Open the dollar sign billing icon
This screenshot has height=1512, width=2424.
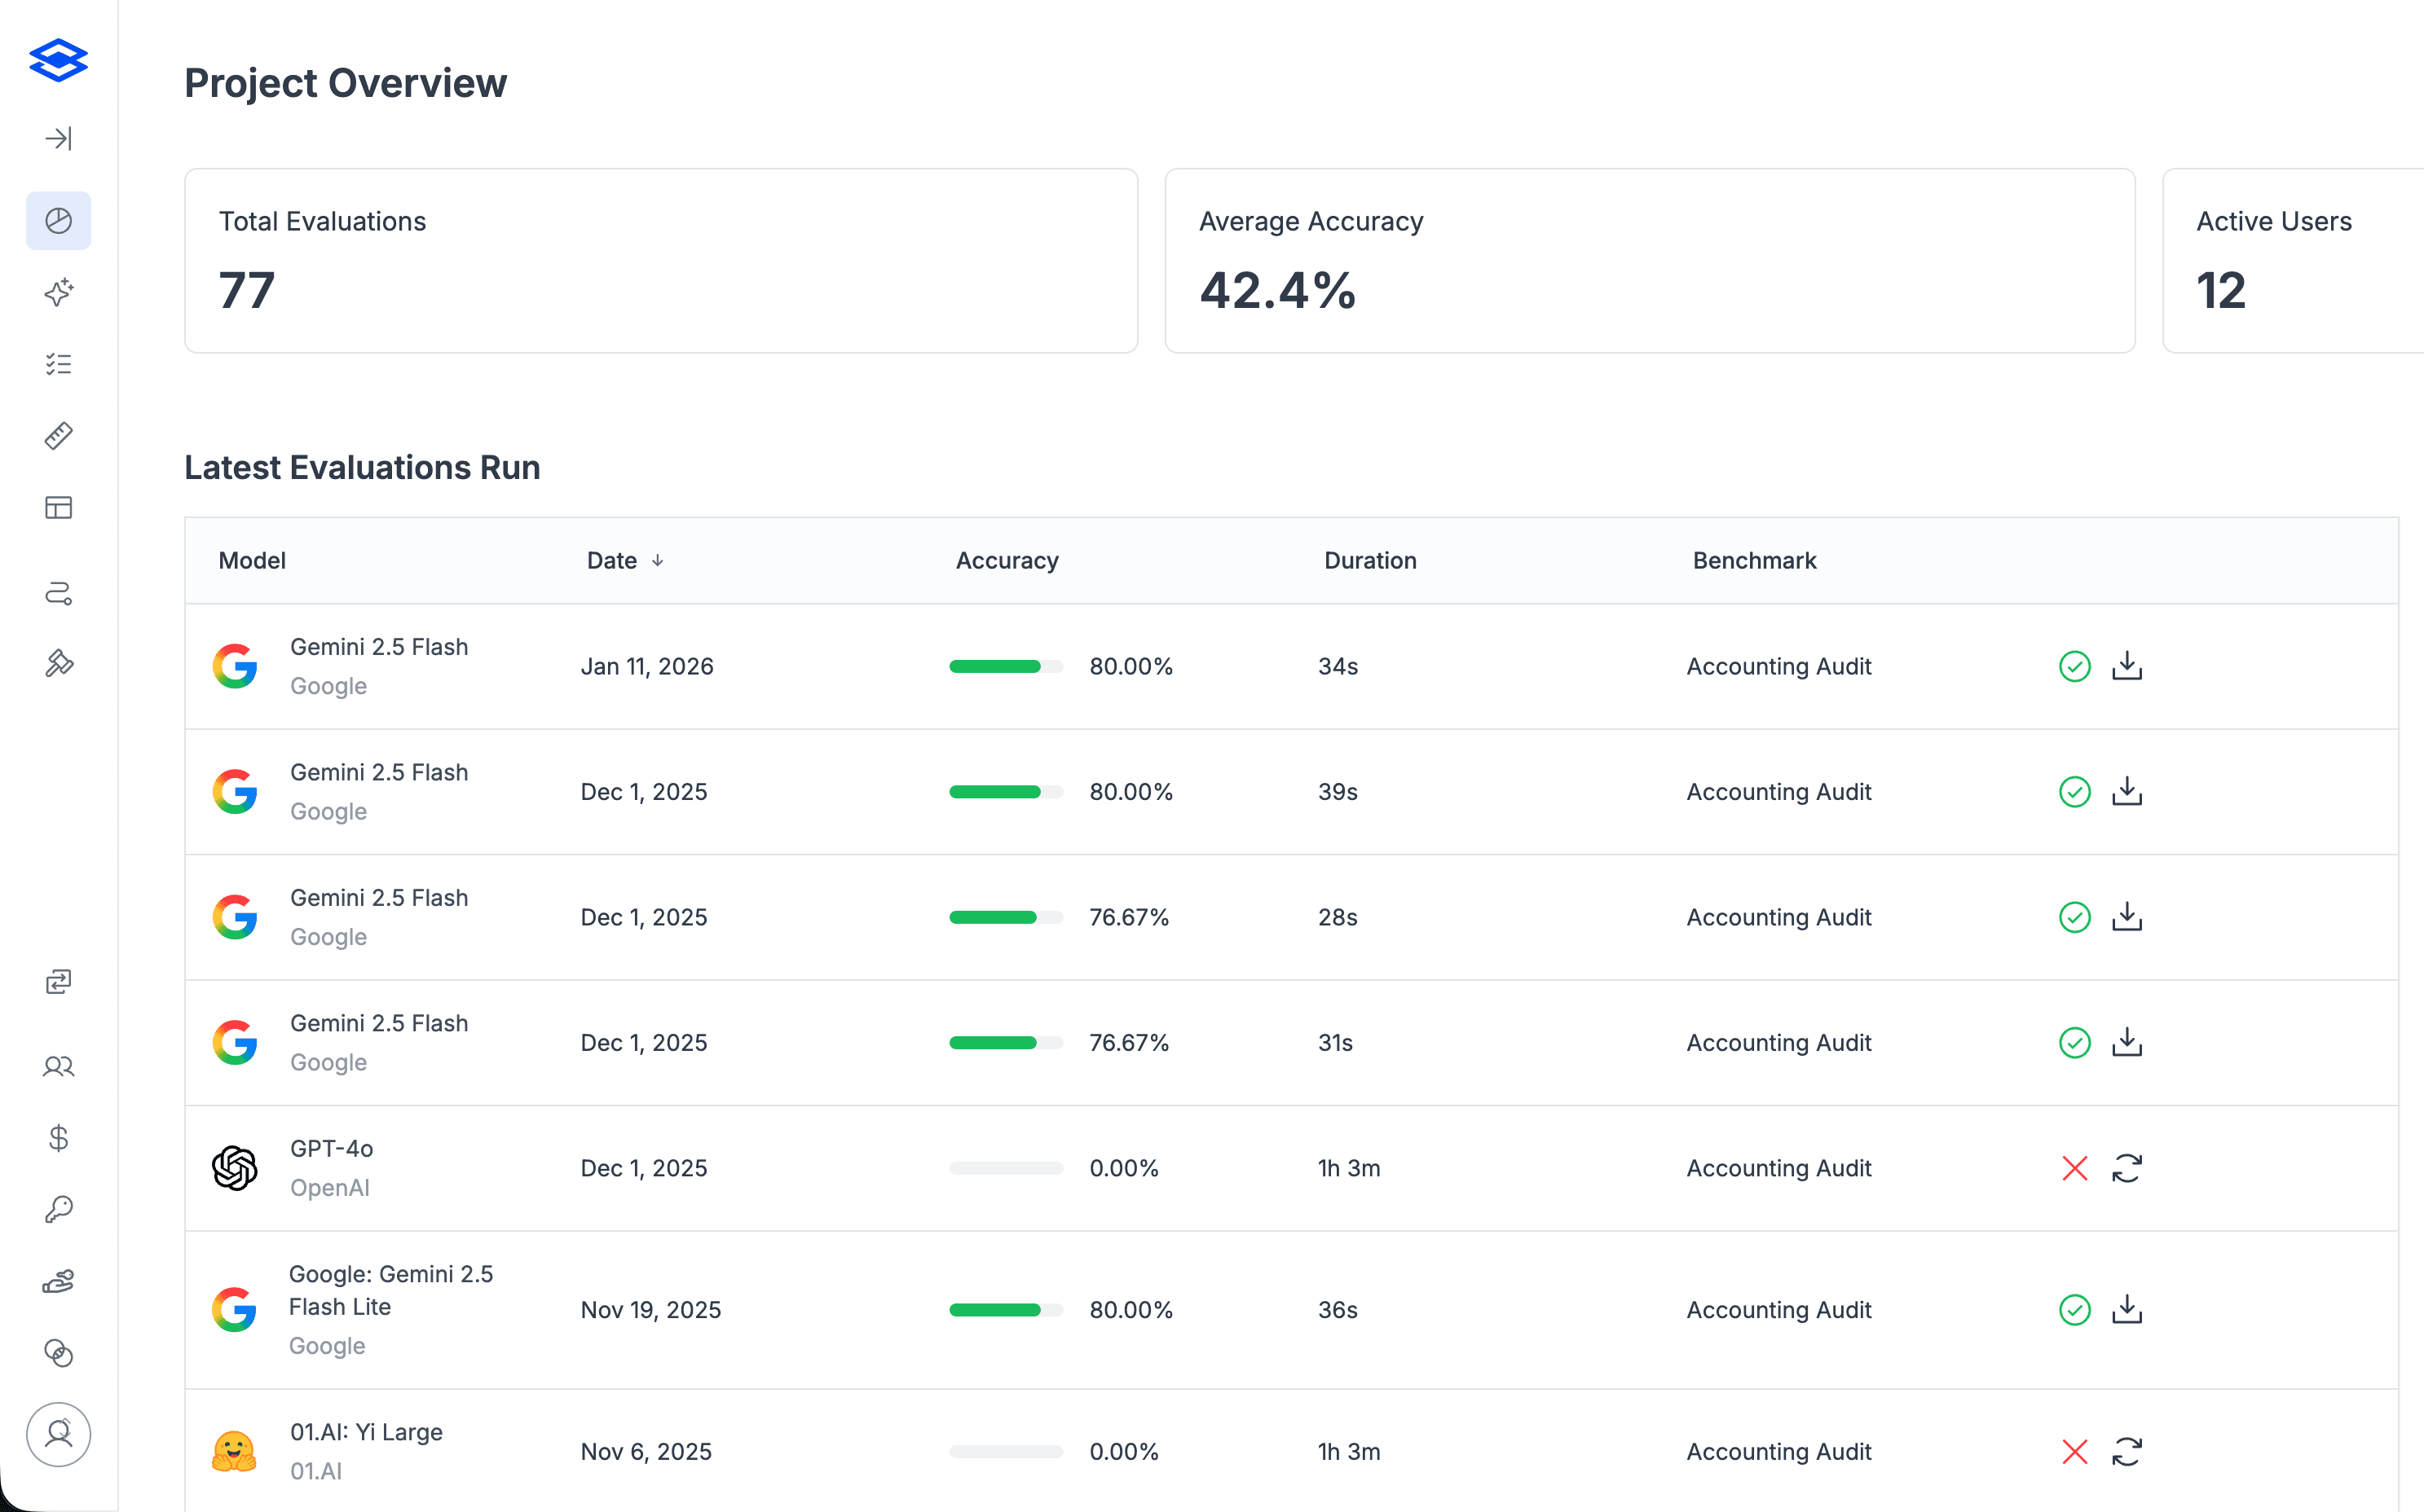(x=58, y=1138)
